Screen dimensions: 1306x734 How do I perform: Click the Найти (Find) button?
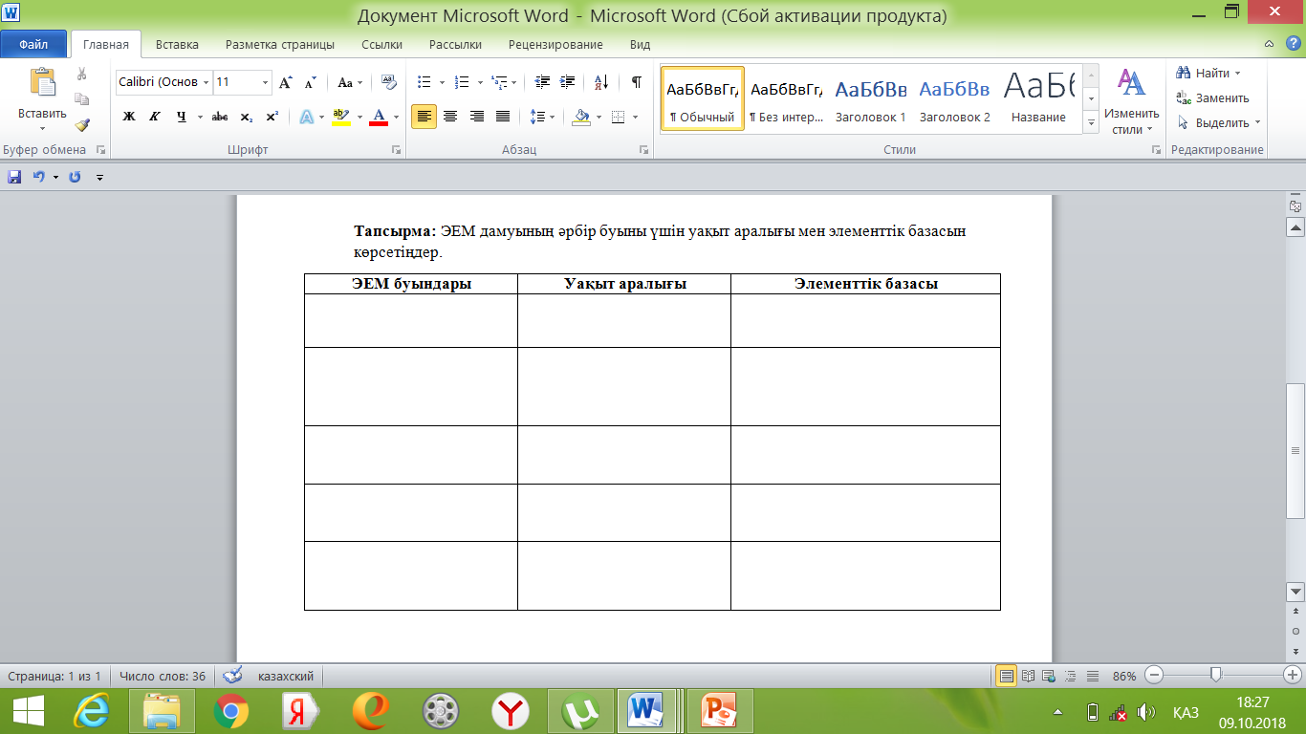1208,73
